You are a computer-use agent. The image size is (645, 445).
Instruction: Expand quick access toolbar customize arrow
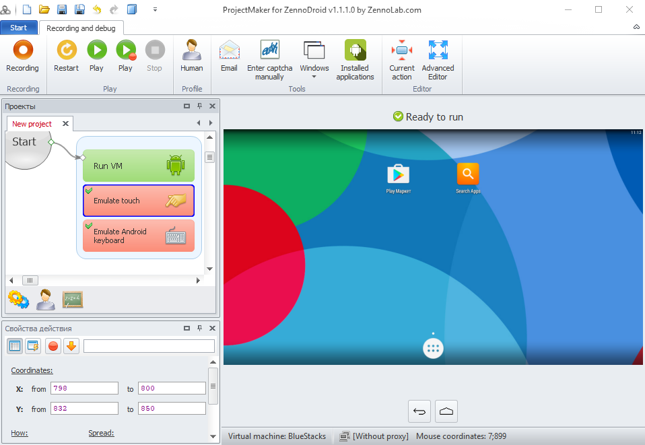[155, 9]
